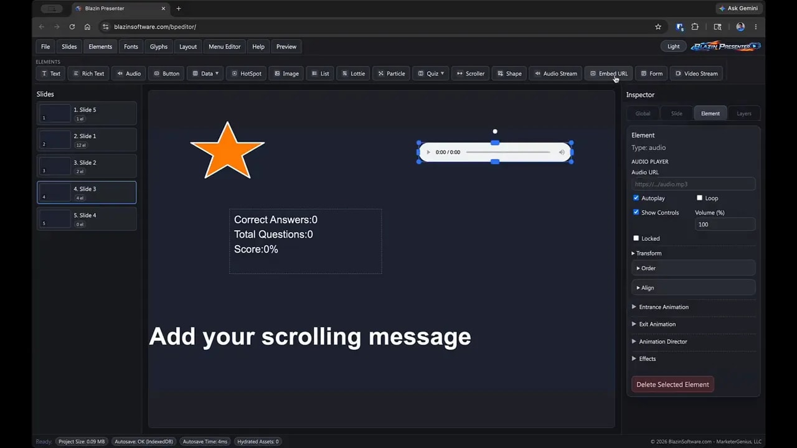Select Slide 3 in Slides panel
Viewport: 797px width, 448px height.
click(87, 192)
